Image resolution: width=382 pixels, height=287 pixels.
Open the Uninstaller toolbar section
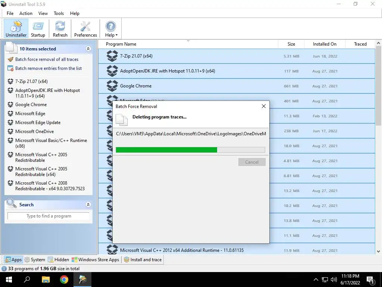click(x=16, y=28)
